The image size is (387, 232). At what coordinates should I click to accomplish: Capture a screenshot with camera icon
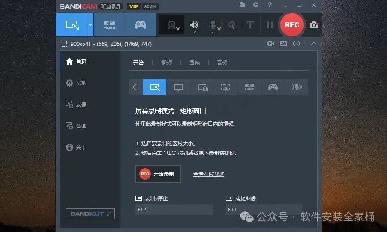coord(314,25)
